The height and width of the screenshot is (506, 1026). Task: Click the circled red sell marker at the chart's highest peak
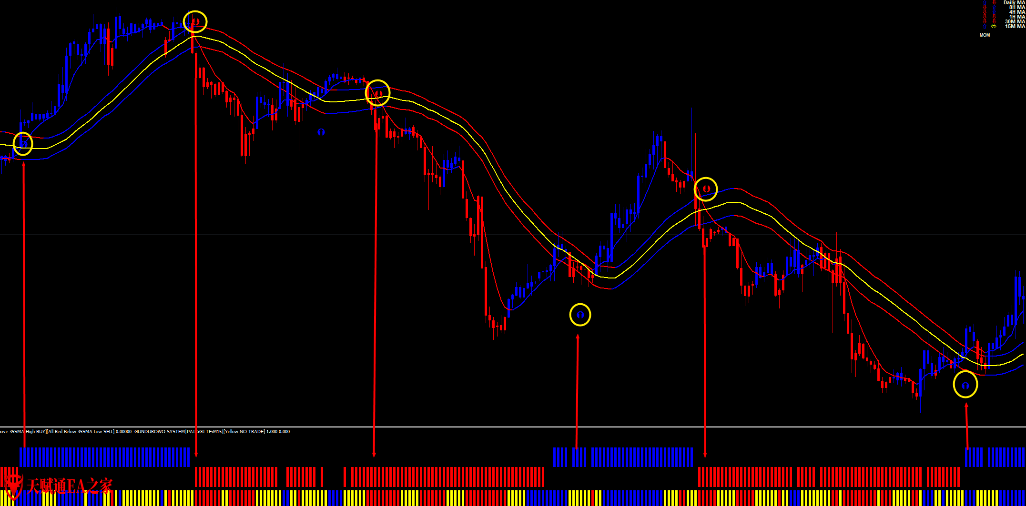tap(195, 21)
